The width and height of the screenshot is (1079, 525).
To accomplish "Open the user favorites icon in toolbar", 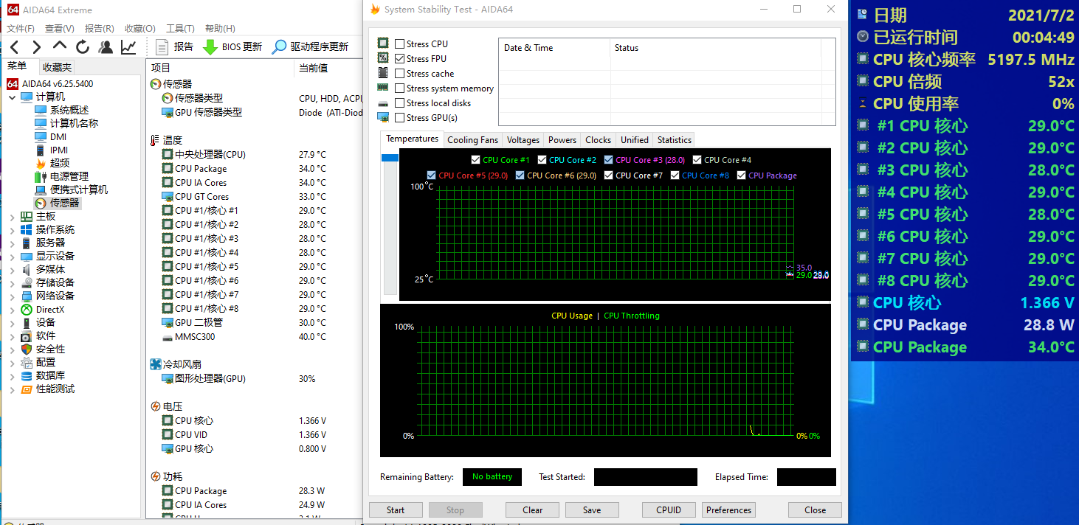I will click(106, 47).
